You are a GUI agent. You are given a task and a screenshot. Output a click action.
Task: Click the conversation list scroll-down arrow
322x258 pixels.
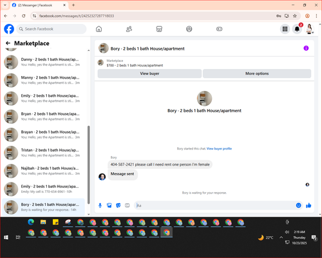point(89,214)
